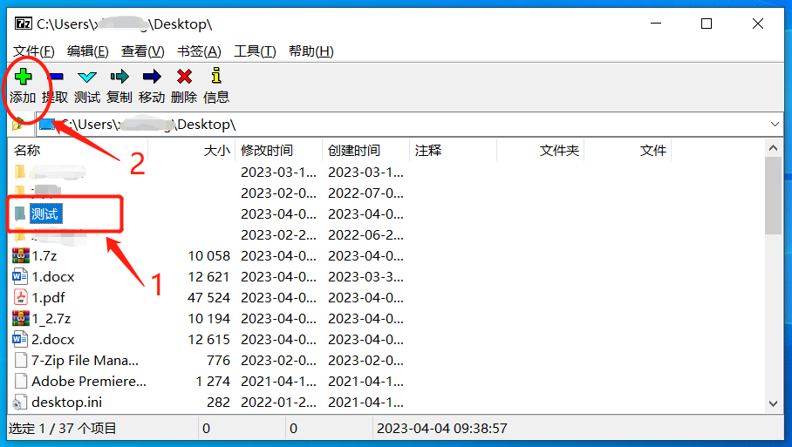Click the green Add (添加) icon
Image resolution: width=792 pixels, height=447 pixels.
point(23,77)
